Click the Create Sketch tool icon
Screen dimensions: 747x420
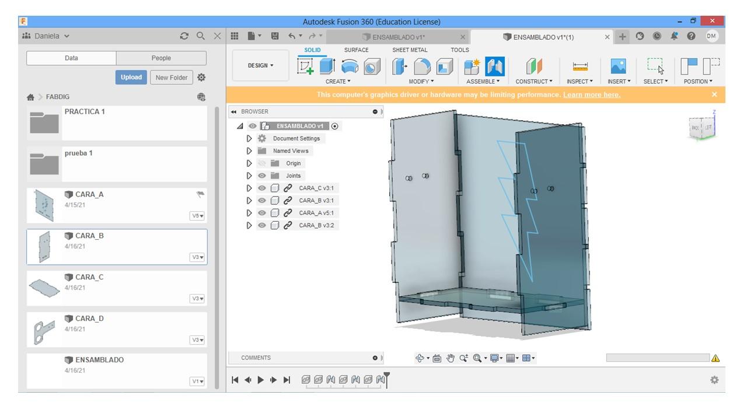click(x=305, y=66)
